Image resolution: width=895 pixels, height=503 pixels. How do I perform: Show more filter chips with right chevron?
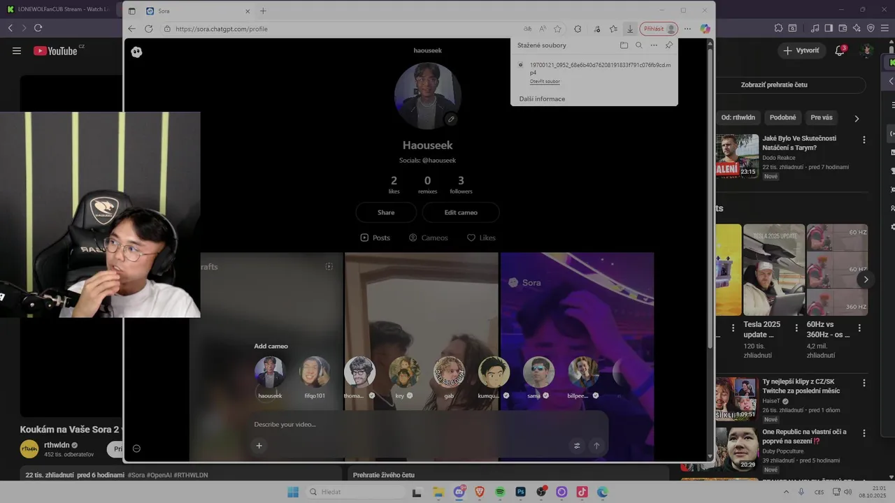(857, 118)
